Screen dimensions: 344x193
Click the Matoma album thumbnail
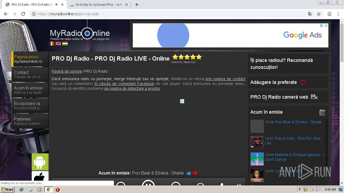(x=257, y=159)
